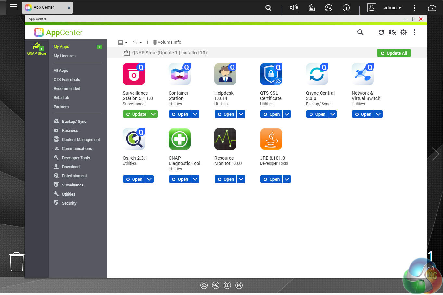
Task: Open Qsync Central
Action: pos(317,114)
